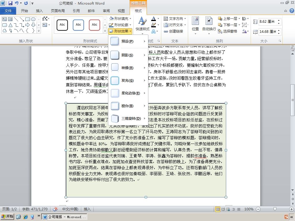Select the elbow connector shape
The image size is (295, 221).
click(16, 25)
